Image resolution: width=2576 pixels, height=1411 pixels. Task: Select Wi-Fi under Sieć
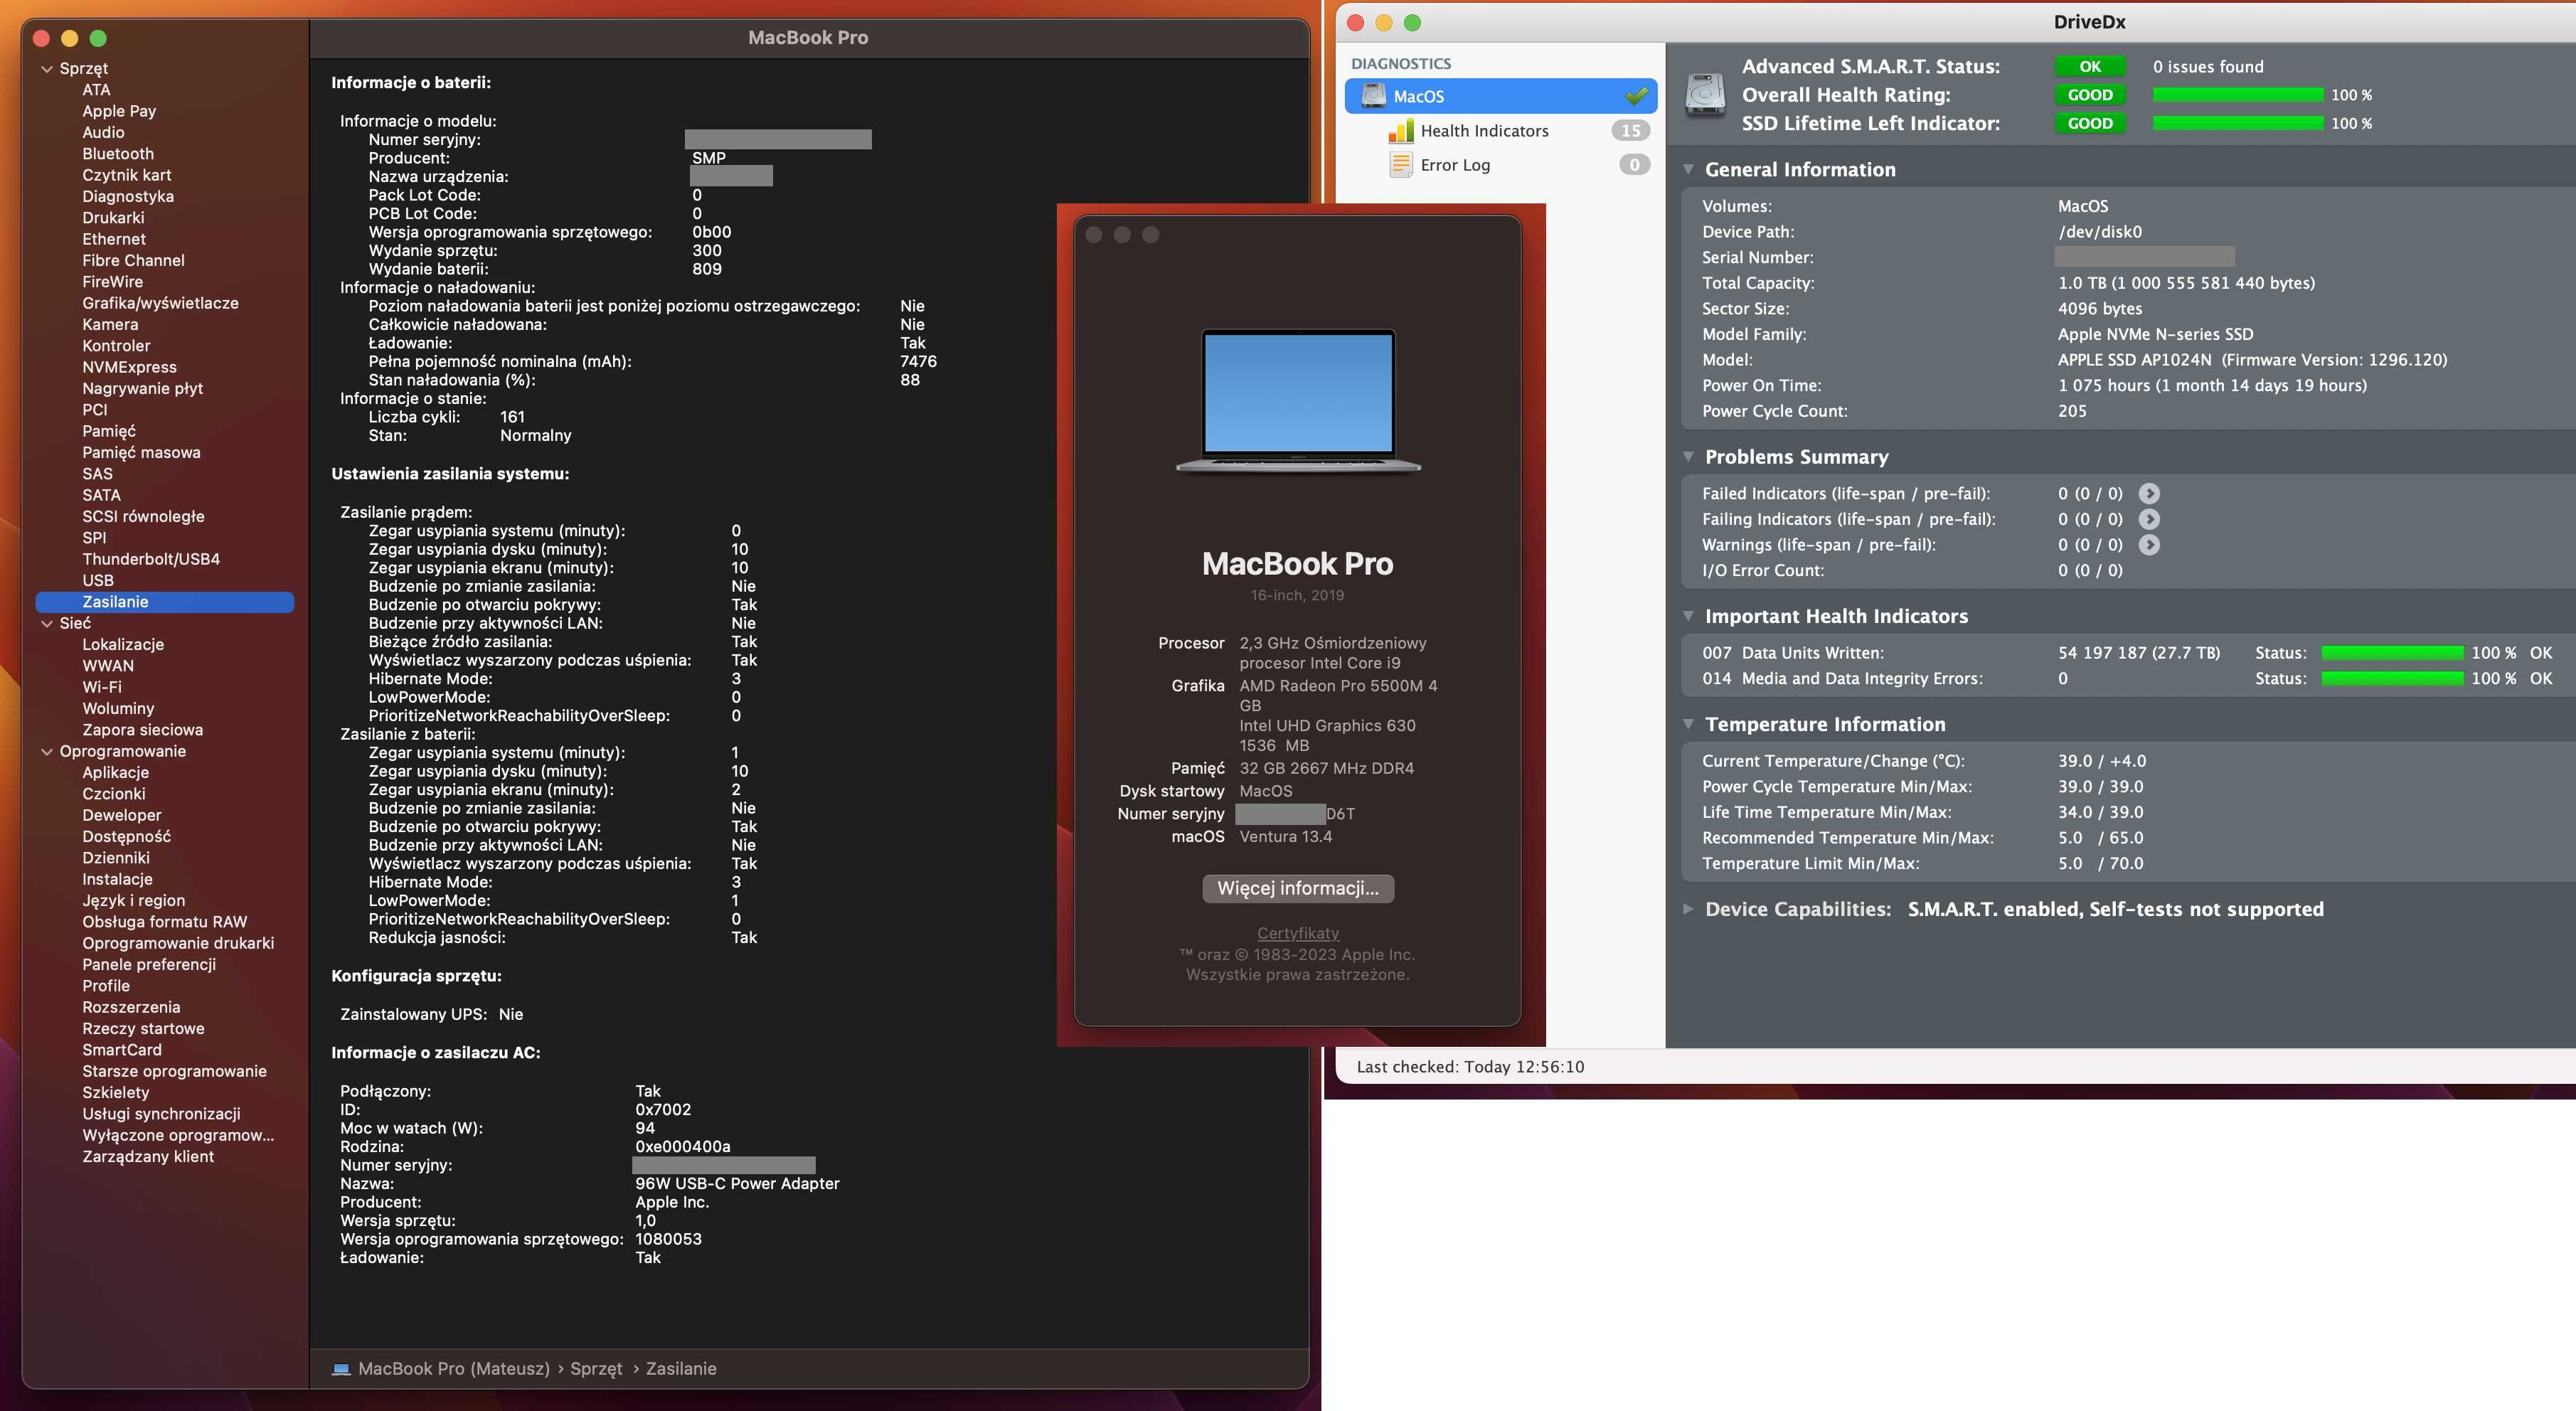102,687
